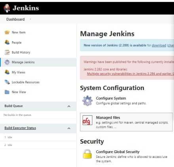
Task: Open the Jenkins header title link
Action: [x=26, y=8]
